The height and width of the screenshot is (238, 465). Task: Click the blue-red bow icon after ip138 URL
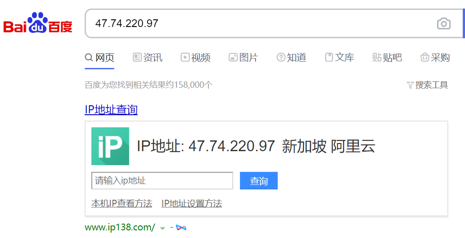point(181,228)
